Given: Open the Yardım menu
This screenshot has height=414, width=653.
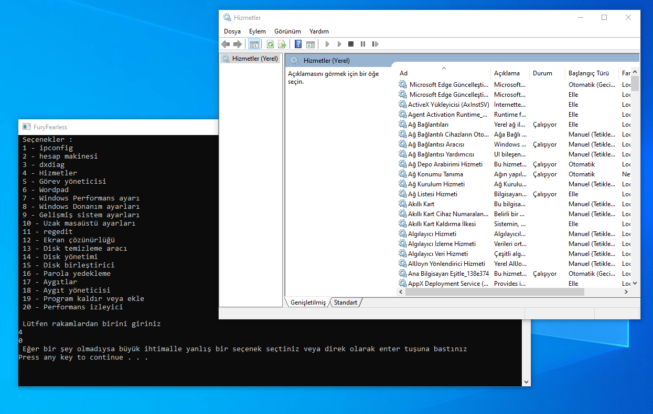Looking at the screenshot, I should point(319,31).
